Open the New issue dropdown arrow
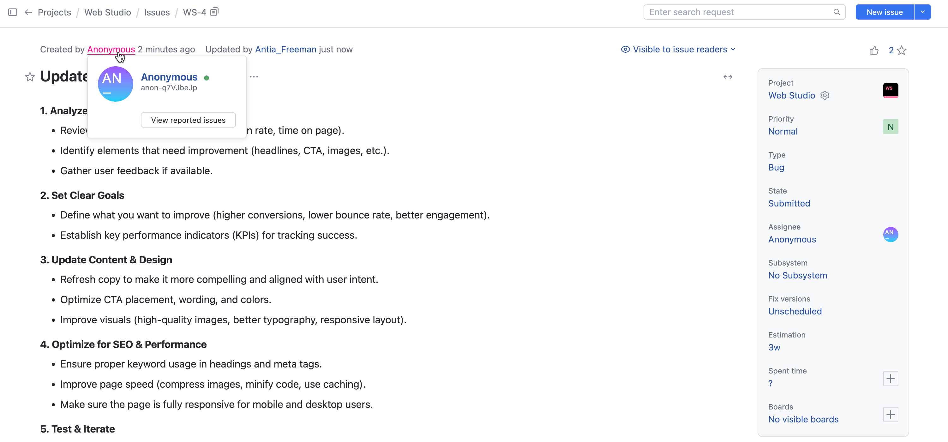The width and height of the screenshot is (948, 442). (x=923, y=12)
